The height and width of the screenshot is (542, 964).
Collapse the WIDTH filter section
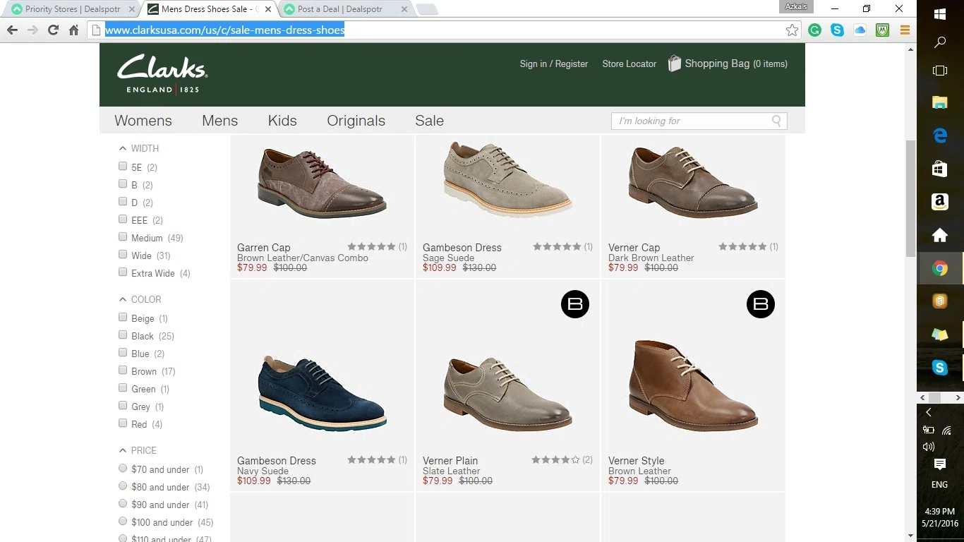[x=123, y=148]
